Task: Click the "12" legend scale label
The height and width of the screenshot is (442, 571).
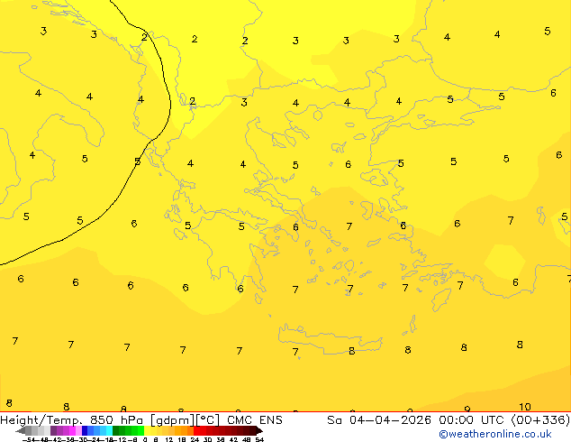Action: 169,439
